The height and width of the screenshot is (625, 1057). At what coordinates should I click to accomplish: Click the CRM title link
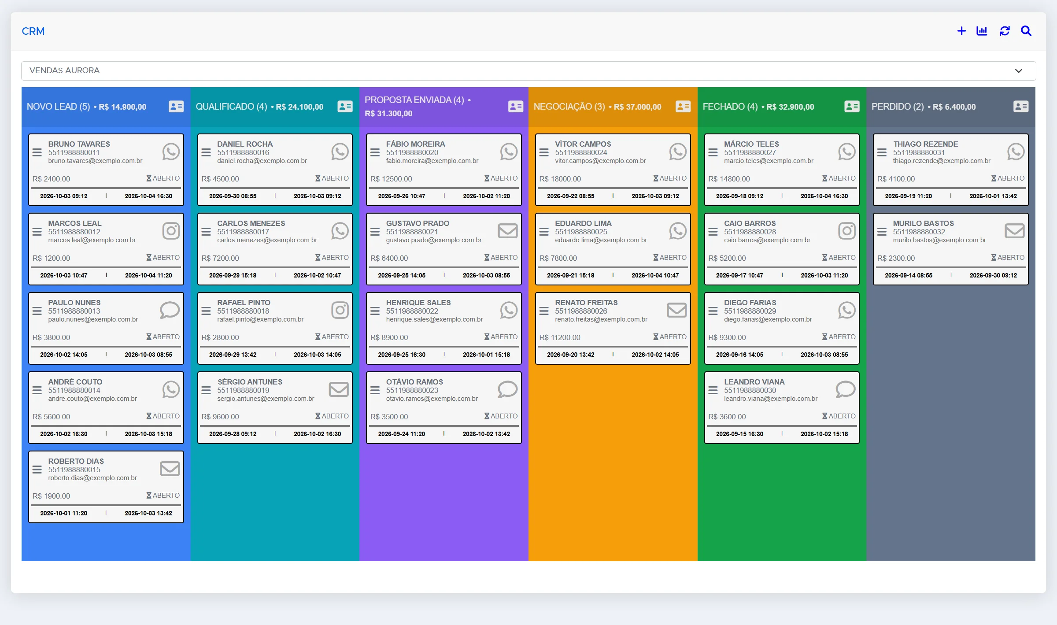point(33,31)
